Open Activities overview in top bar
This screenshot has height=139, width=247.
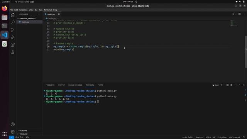click(6, 2)
